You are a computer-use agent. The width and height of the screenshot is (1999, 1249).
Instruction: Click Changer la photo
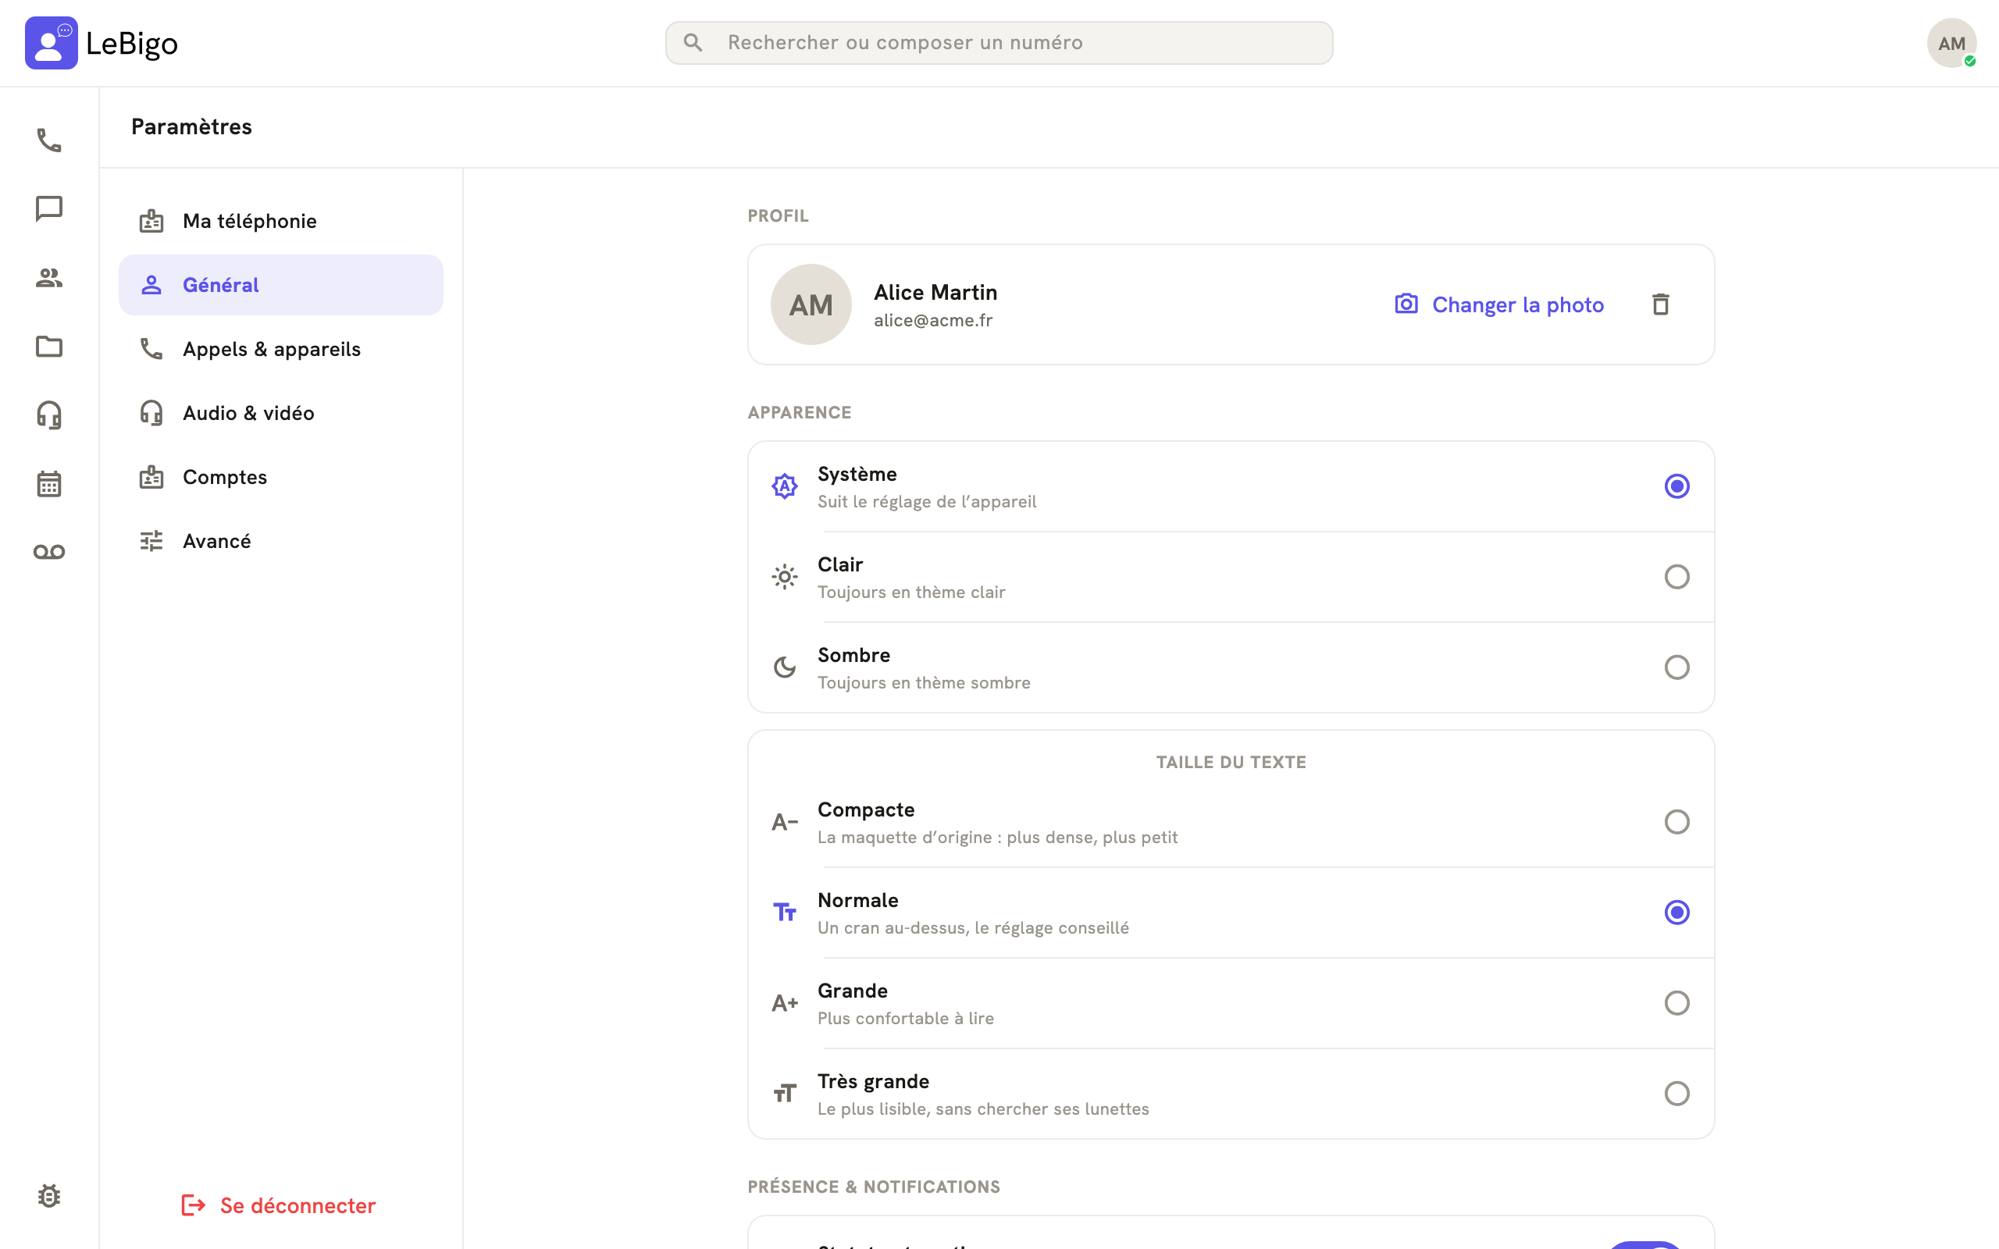click(1498, 304)
